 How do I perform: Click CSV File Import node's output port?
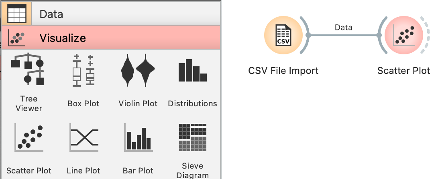coord(308,35)
